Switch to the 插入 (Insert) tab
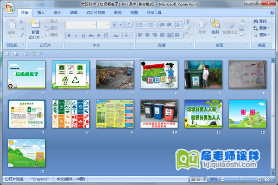 coord(41,12)
